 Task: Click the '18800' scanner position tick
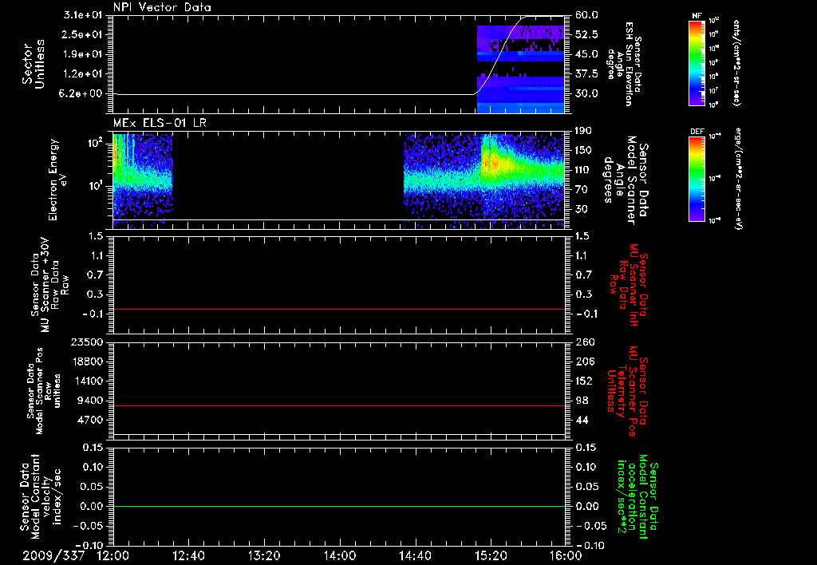tap(89, 362)
